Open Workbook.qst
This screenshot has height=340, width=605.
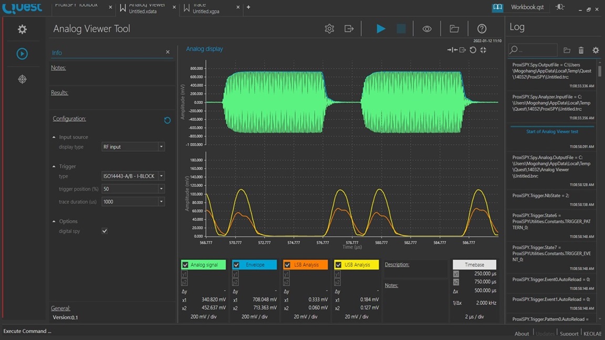point(527,7)
